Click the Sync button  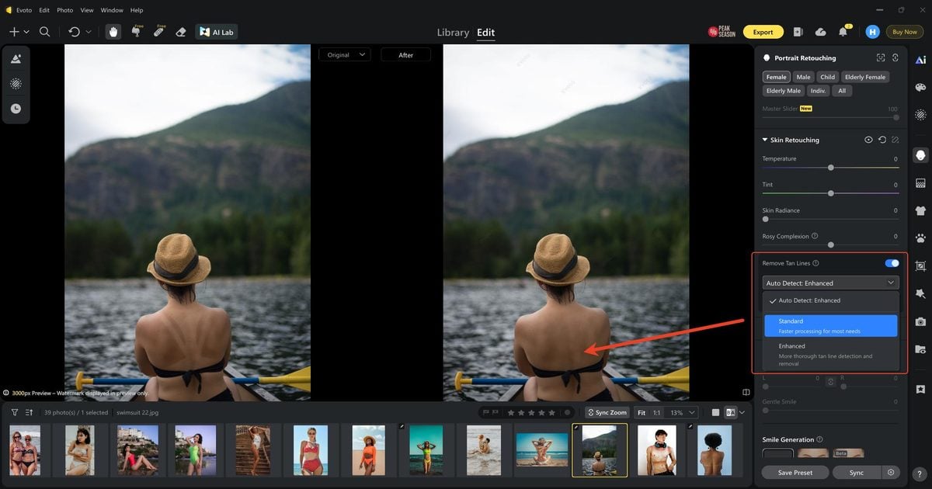[x=857, y=472]
